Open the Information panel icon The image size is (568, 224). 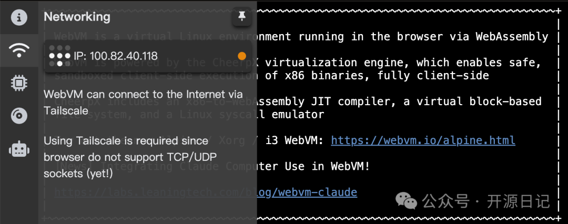pyautogui.click(x=19, y=17)
